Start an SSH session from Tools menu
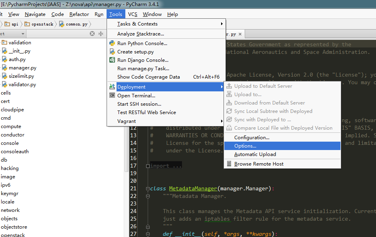This screenshot has height=237, width=376. coord(166,104)
